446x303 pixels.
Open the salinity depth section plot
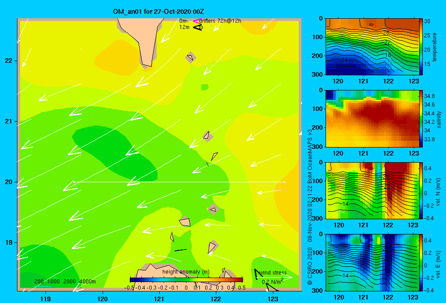click(372, 119)
